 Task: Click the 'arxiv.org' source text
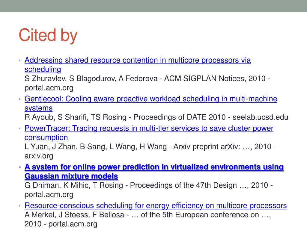click(x=39, y=156)
